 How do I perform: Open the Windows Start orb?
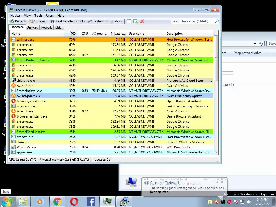pyautogui.click(x=7, y=202)
